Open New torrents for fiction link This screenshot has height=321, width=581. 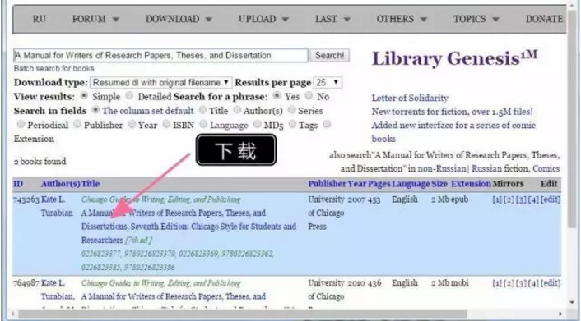coord(452,112)
